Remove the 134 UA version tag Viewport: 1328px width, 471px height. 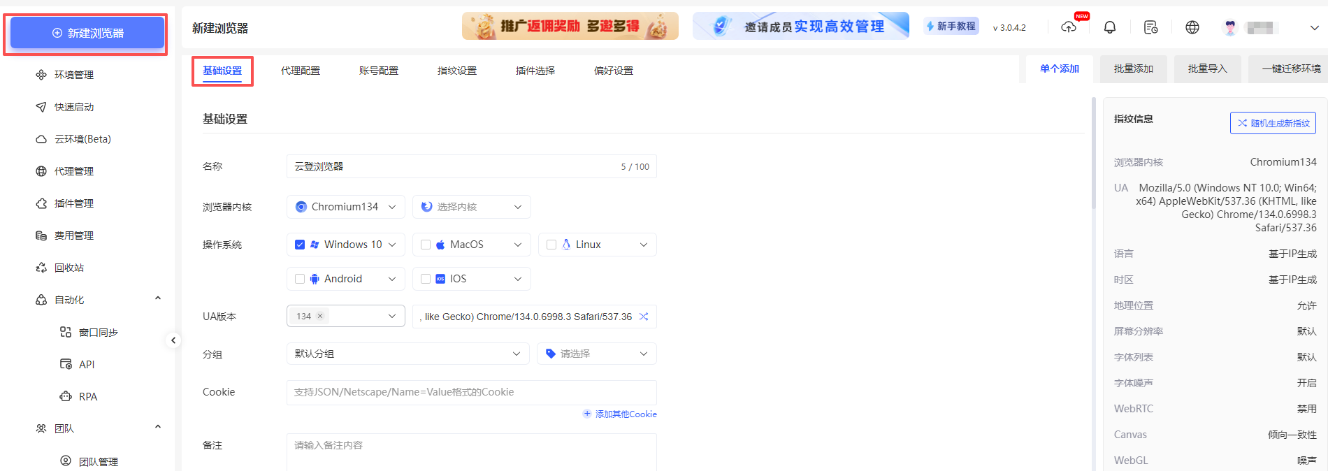320,316
